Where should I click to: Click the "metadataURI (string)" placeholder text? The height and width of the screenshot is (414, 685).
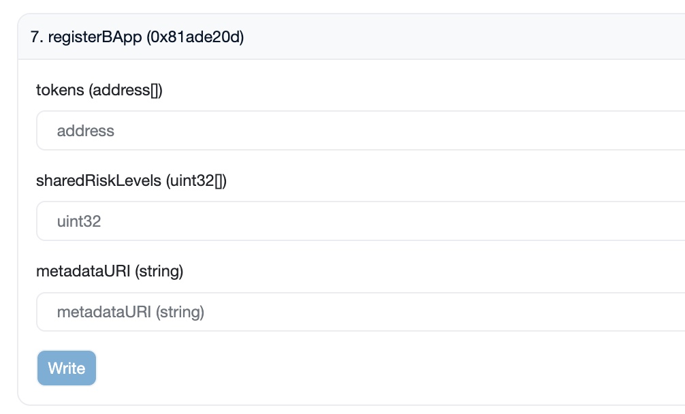coord(131,312)
